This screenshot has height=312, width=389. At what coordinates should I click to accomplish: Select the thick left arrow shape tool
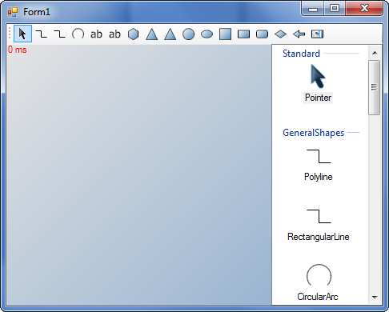point(299,34)
